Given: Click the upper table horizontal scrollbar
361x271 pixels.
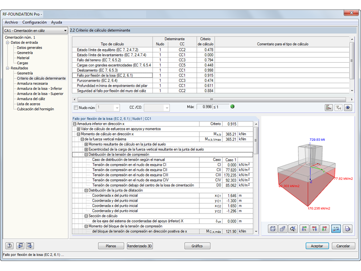Looking at the screenshot, I should click(x=212, y=99).
